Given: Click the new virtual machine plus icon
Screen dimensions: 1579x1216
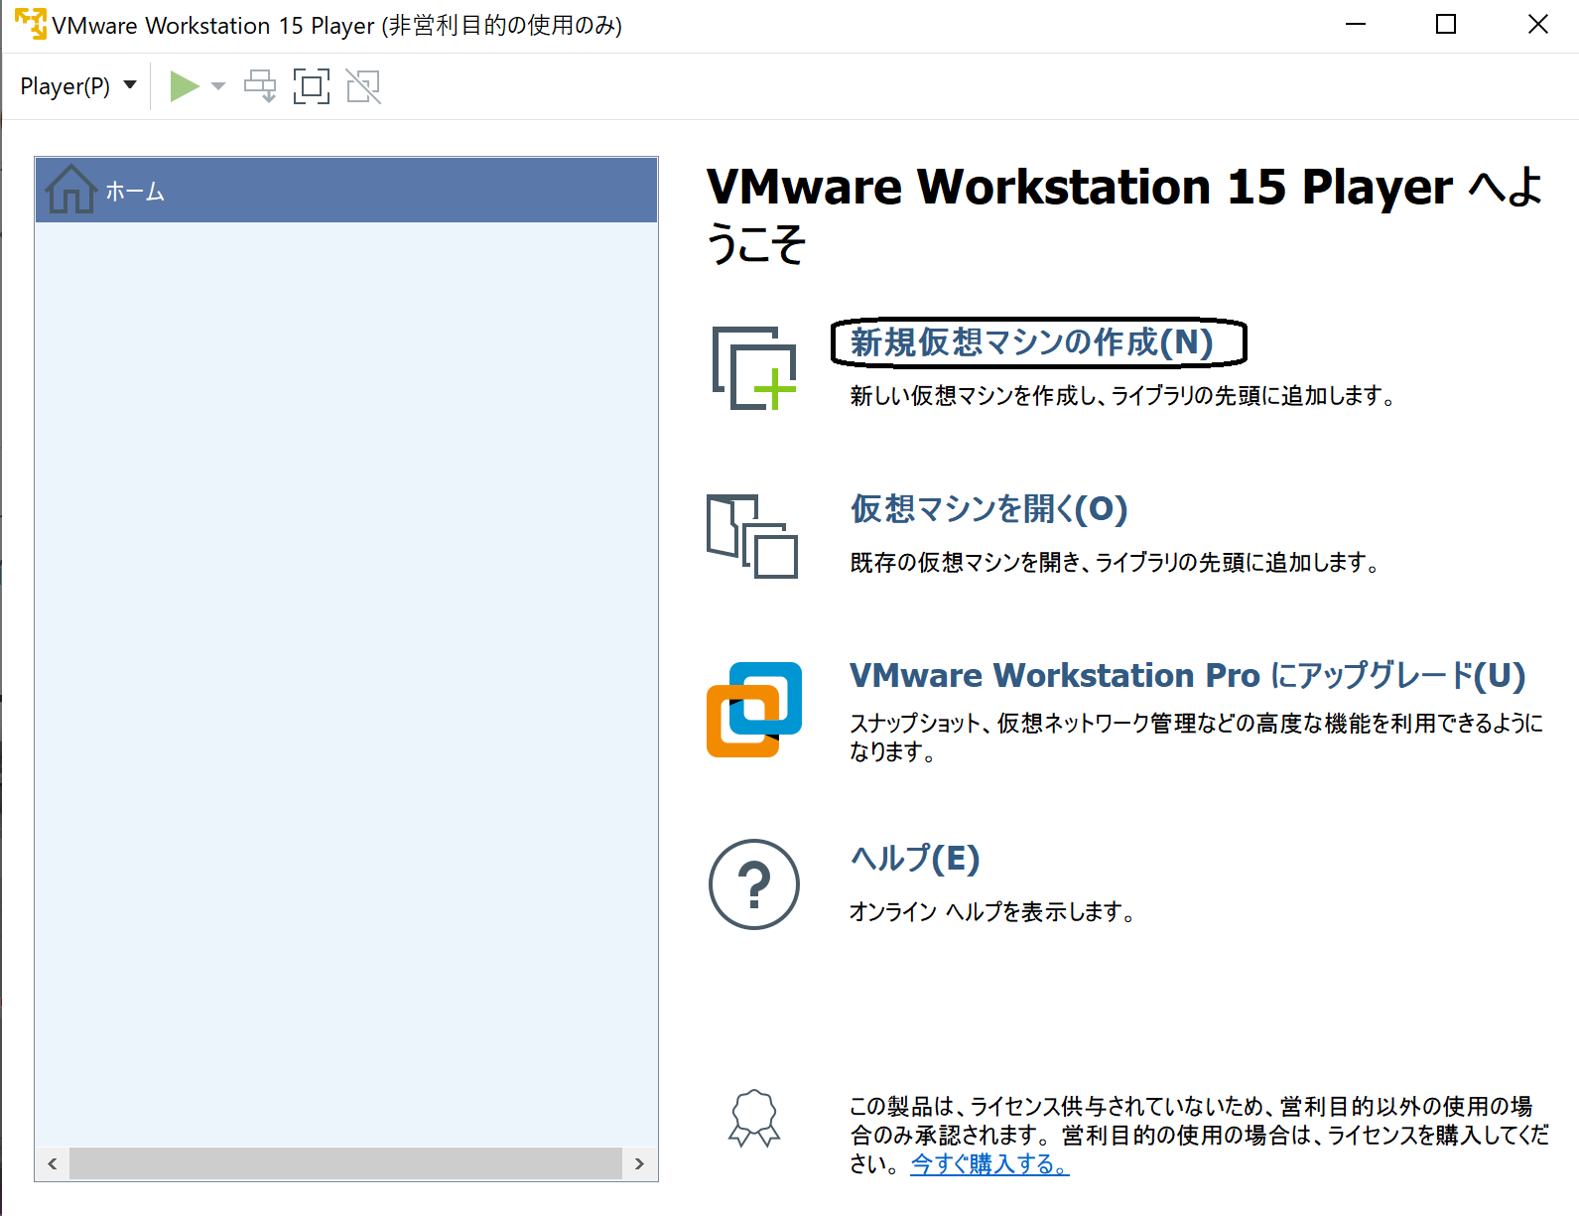Looking at the screenshot, I should click(754, 368).
